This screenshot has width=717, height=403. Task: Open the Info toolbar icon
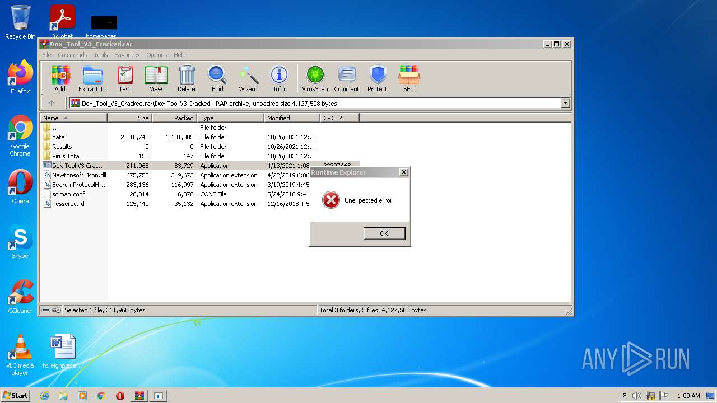(x=279, y=78)
